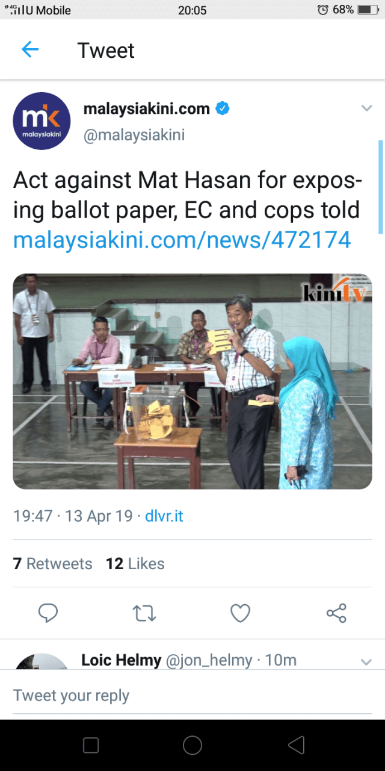Tap the back arrow in the Tweet header
The height and width of the screenshot is (771, 385).
coord(29,50)
